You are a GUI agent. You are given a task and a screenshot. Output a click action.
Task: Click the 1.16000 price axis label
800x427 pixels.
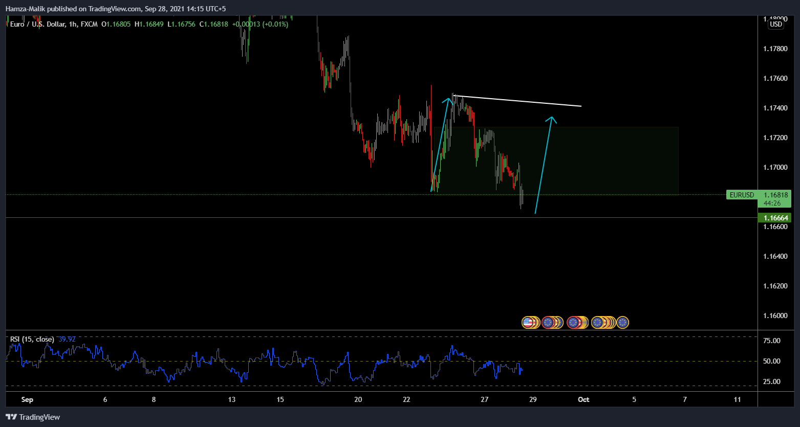775,316
